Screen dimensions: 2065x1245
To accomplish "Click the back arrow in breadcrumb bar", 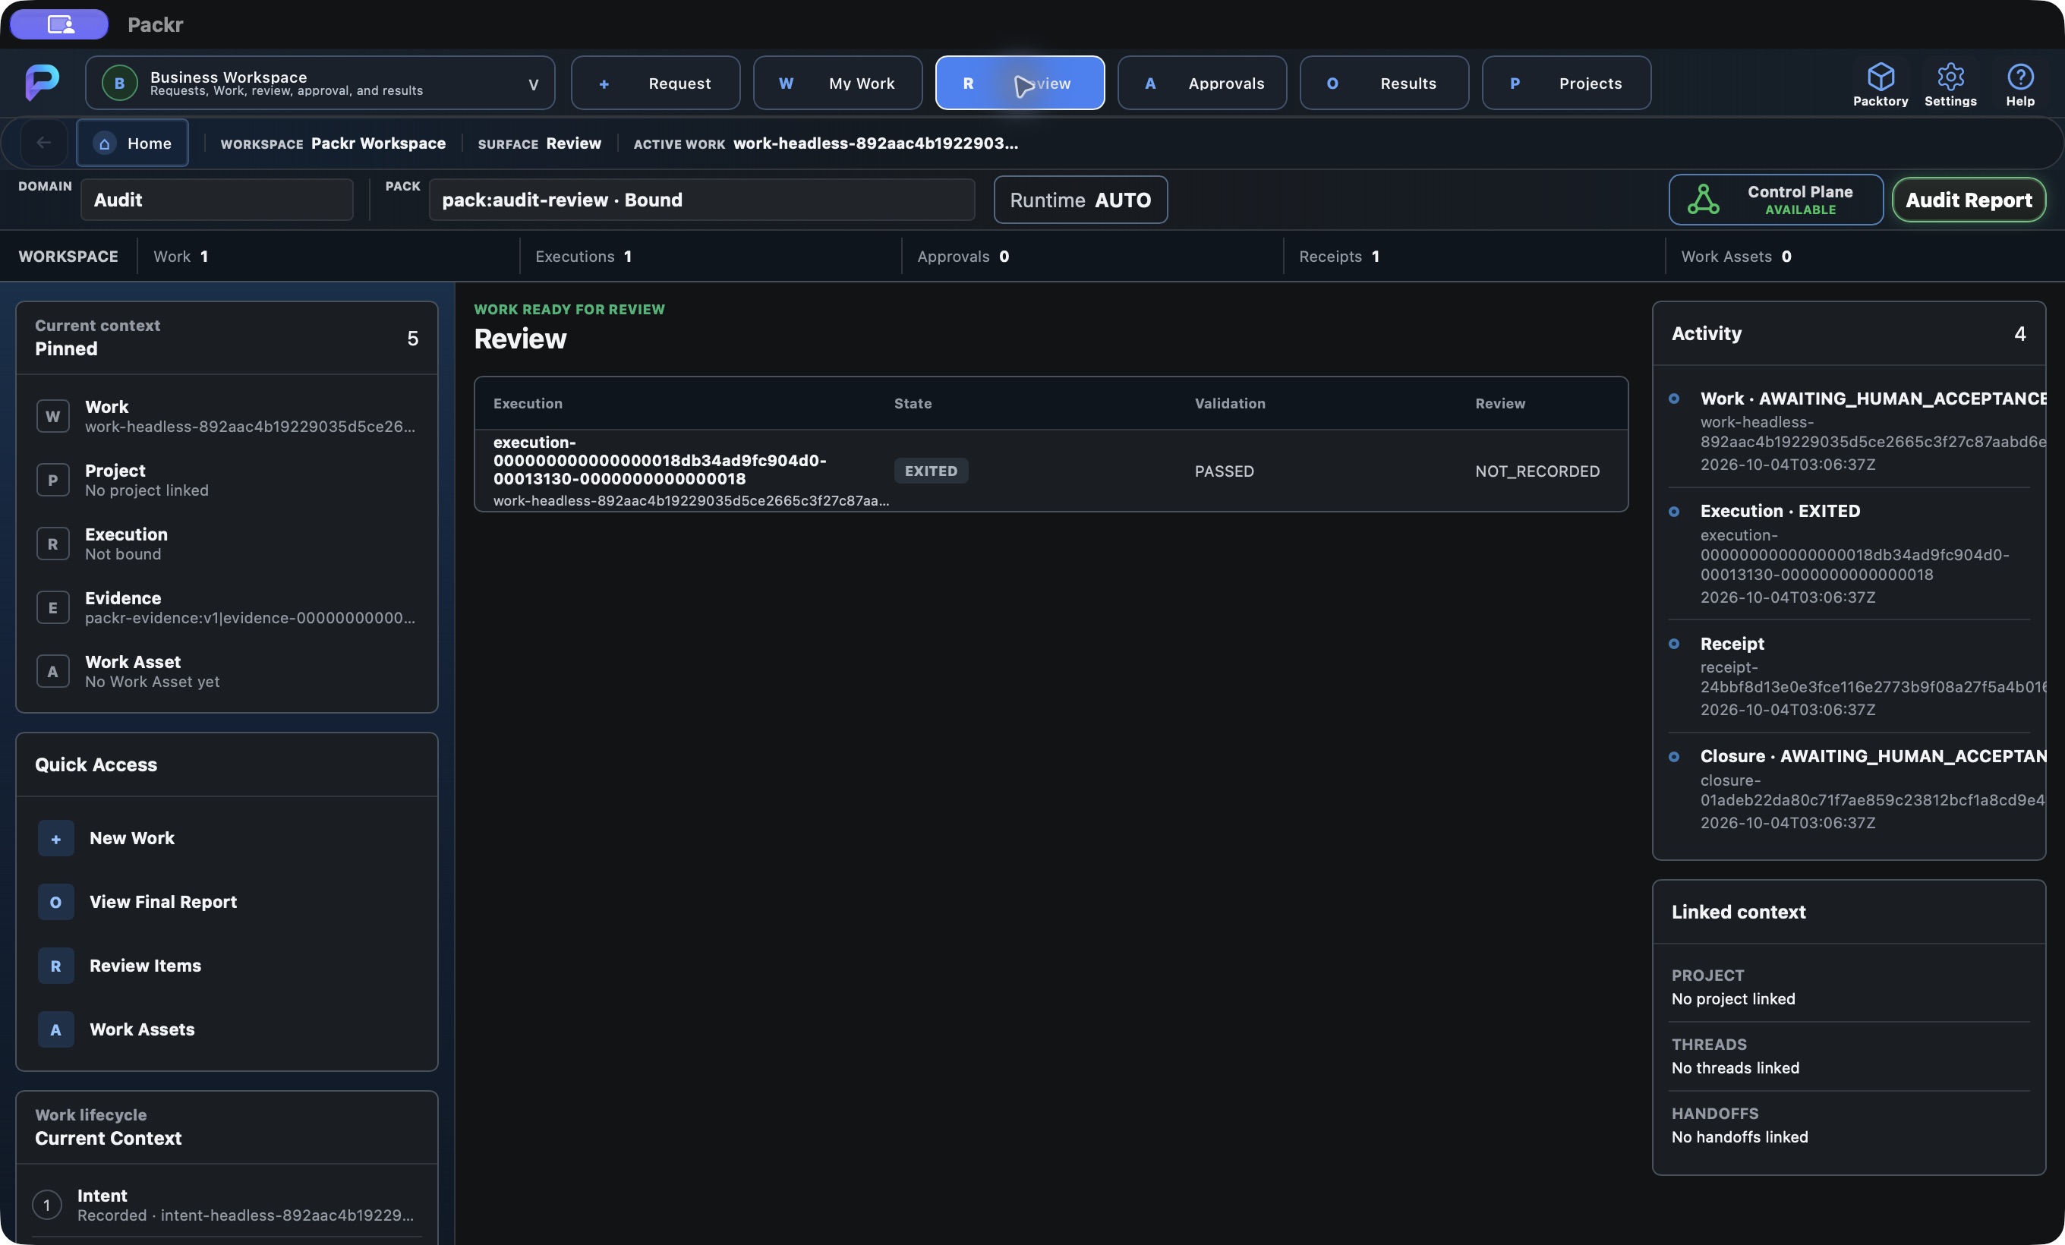I will 43,143.
